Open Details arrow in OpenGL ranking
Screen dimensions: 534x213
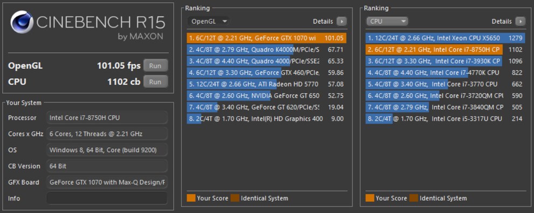point(341,22)
